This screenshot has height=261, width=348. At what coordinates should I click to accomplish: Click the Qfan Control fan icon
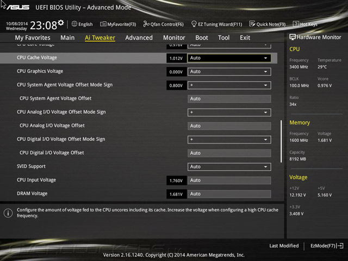(x=146, y=24)
